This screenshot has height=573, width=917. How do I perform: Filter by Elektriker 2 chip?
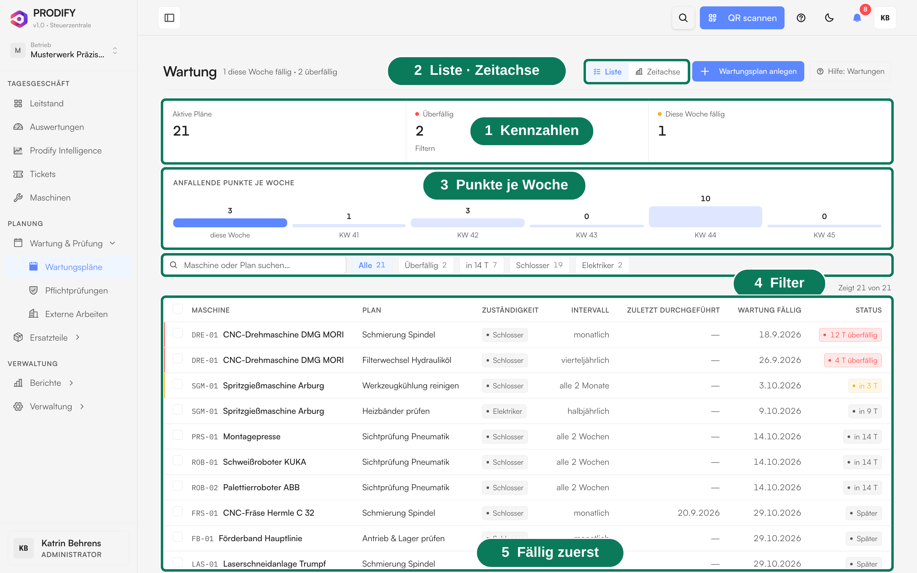(602, 265)
